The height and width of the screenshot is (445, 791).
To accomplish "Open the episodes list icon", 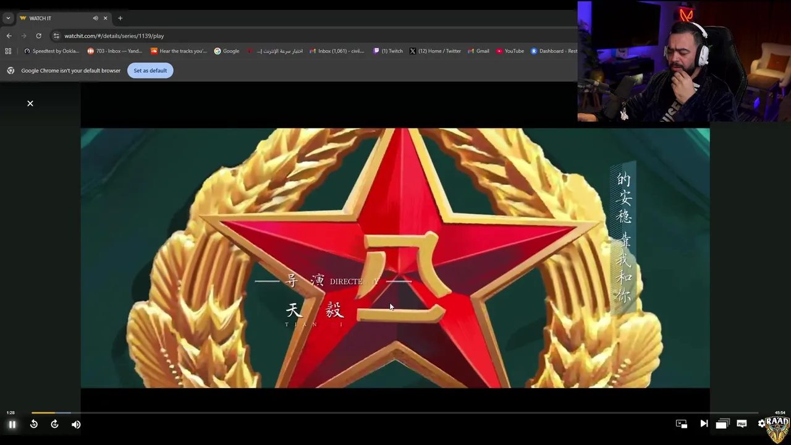I will tap(722, 424).
